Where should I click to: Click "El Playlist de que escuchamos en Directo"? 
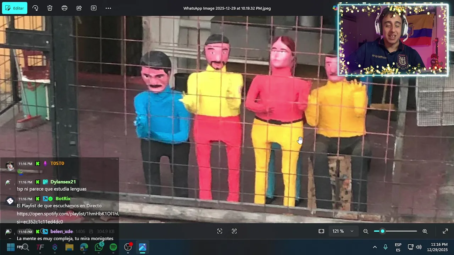point(59,205)
